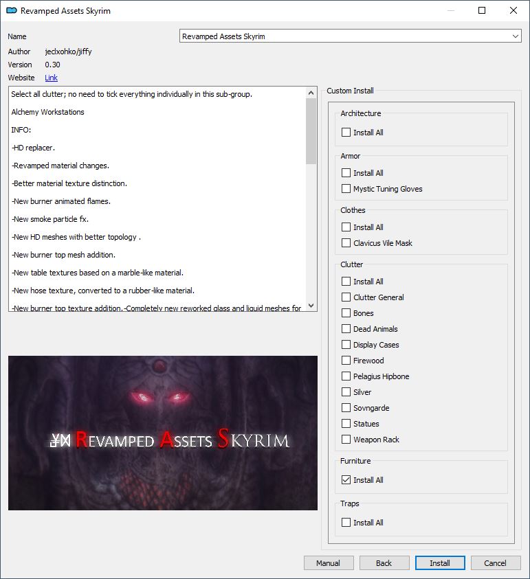Screen dimensions: 530x579
Task: Go Back to the previous installer page
Action: click(x=384, y=563)
